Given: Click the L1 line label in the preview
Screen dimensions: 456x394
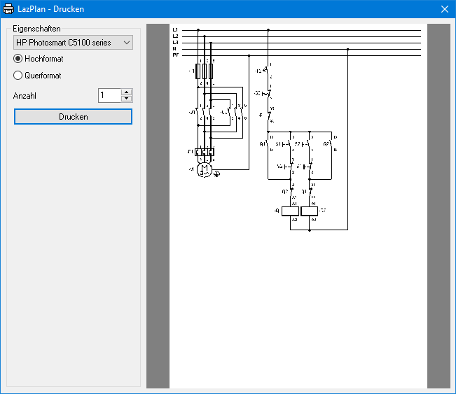Looking at the screenshot, I should (175, 30).
